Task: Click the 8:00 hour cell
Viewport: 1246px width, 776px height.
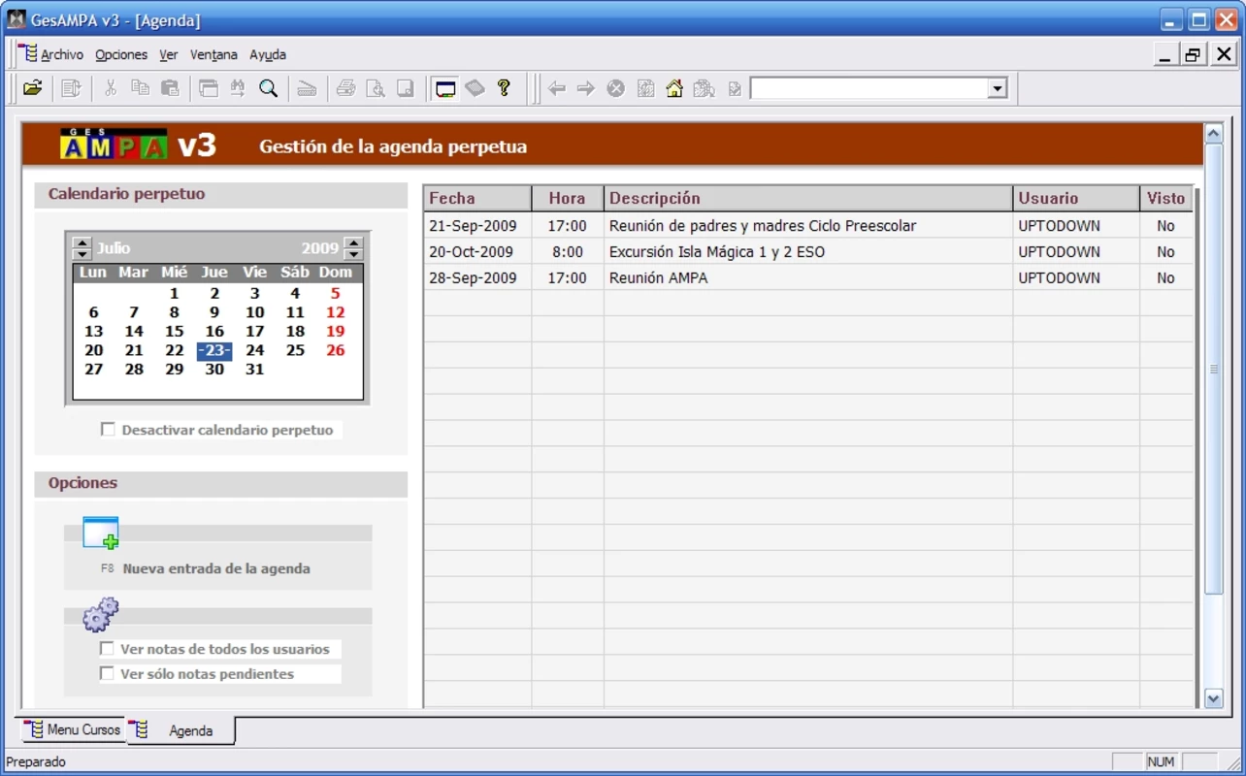Action: click(x=568, y=251)
